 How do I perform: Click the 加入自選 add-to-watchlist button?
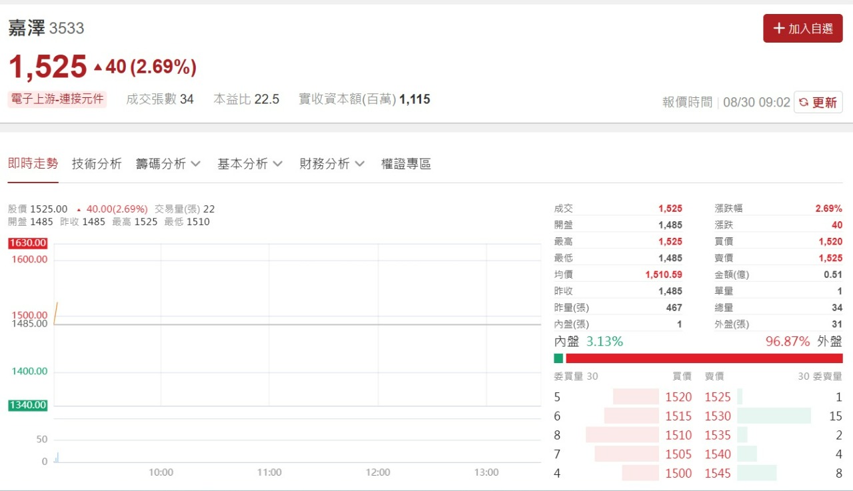point(802,29)
